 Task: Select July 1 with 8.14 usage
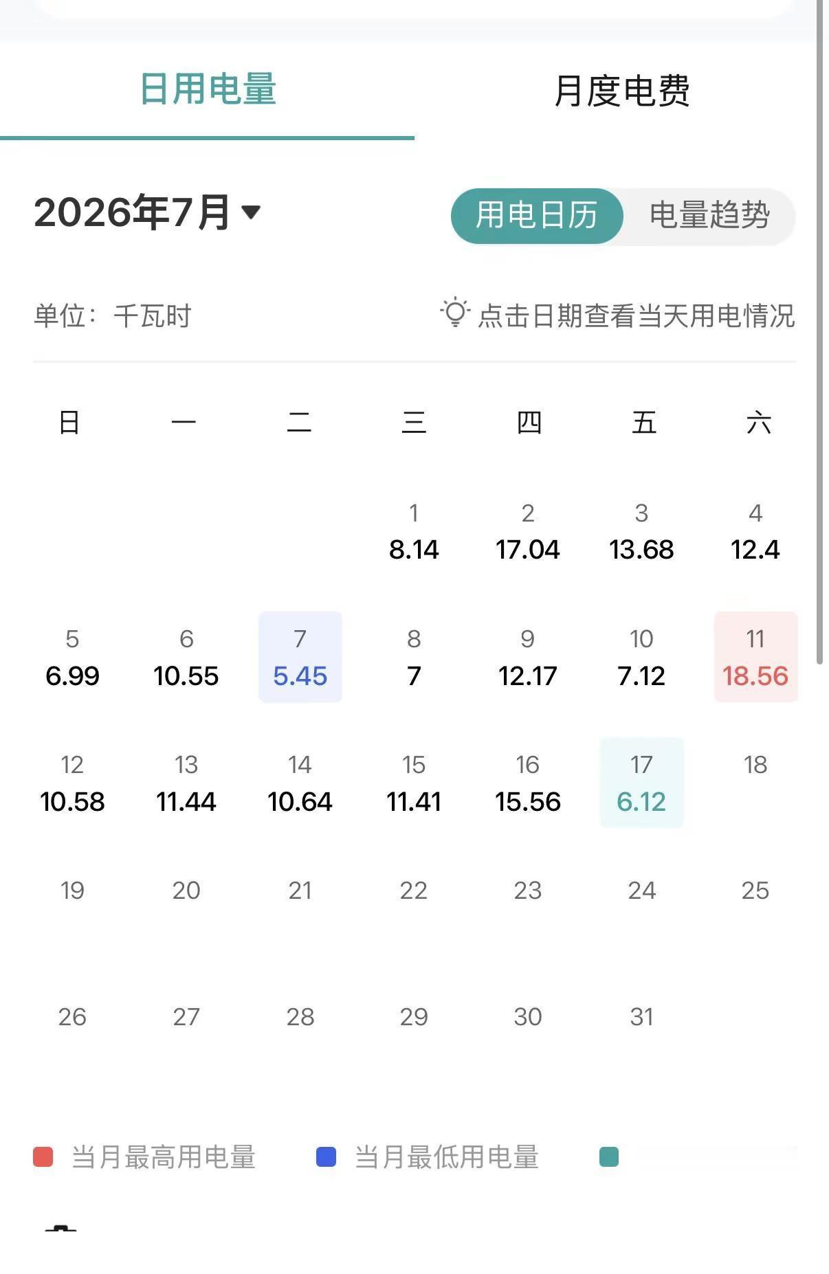(x=414, y=531)
